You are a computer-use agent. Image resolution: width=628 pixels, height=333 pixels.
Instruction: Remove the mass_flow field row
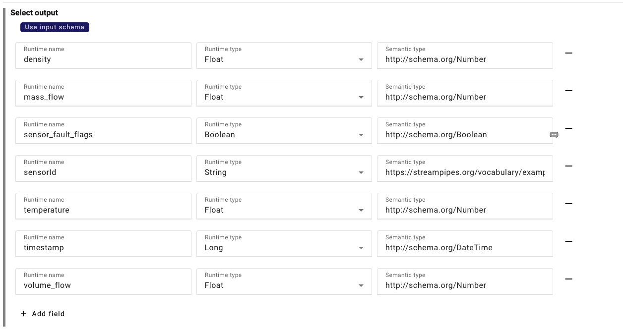(568, 91)
